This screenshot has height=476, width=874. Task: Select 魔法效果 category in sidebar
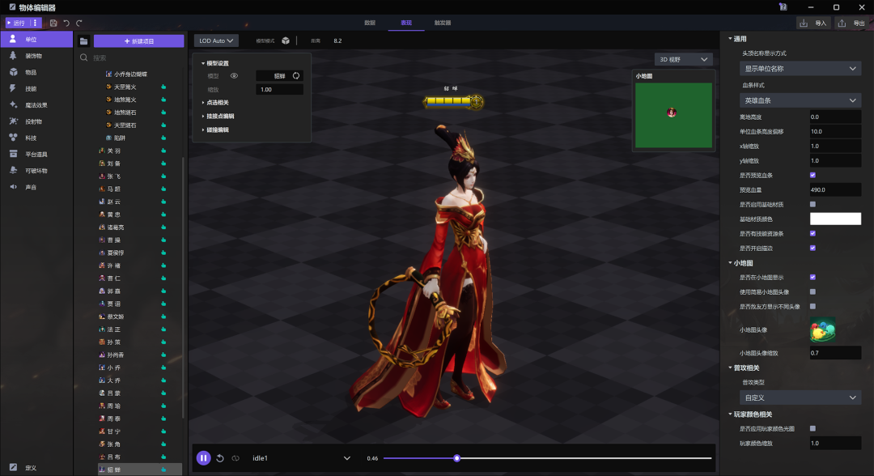(x=36, y=104)
